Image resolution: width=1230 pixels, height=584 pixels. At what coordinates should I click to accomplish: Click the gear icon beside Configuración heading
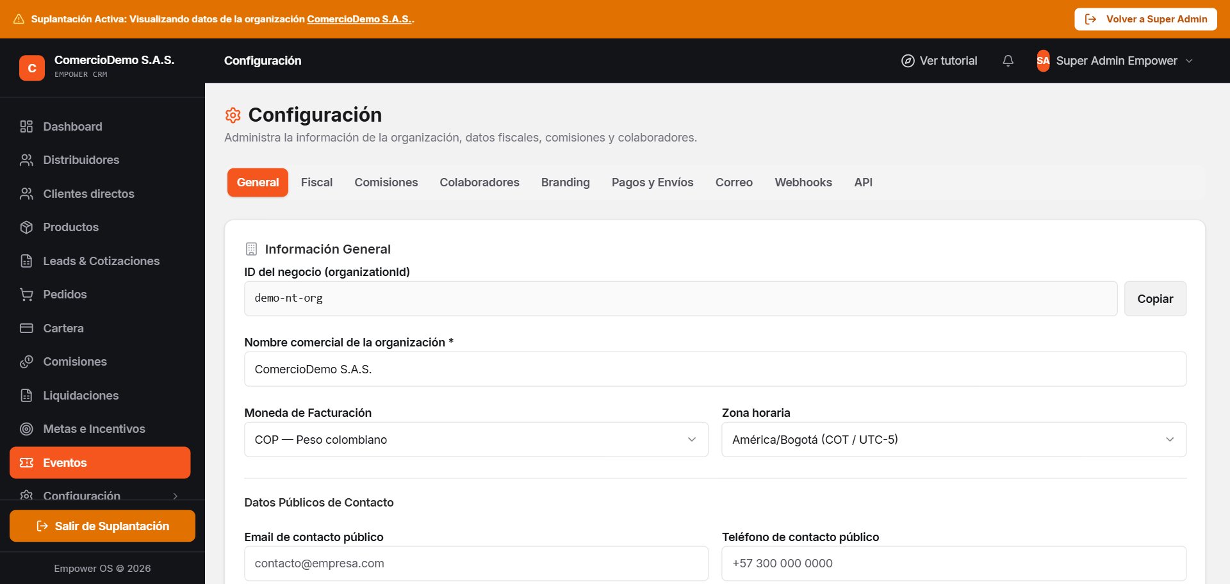[233, 115]
